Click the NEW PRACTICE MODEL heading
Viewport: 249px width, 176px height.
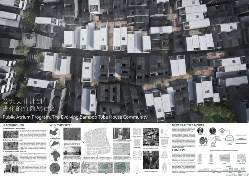[x=188, y=125]
